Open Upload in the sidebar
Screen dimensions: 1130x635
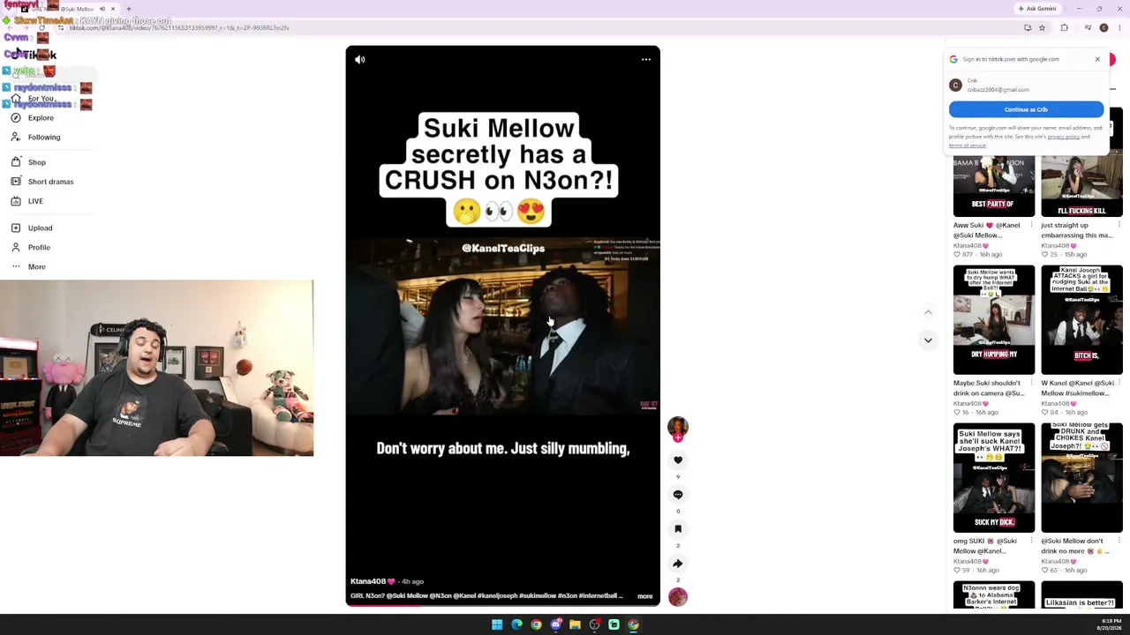[x=40, y=228]
